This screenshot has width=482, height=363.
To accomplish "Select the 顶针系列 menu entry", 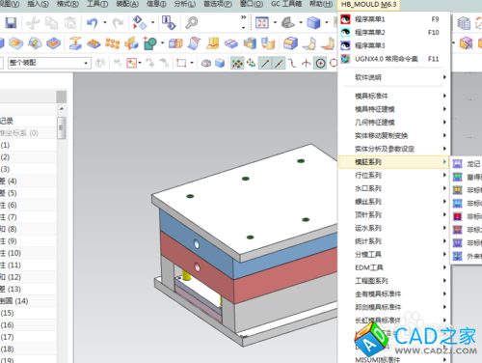I will point(395,215).
